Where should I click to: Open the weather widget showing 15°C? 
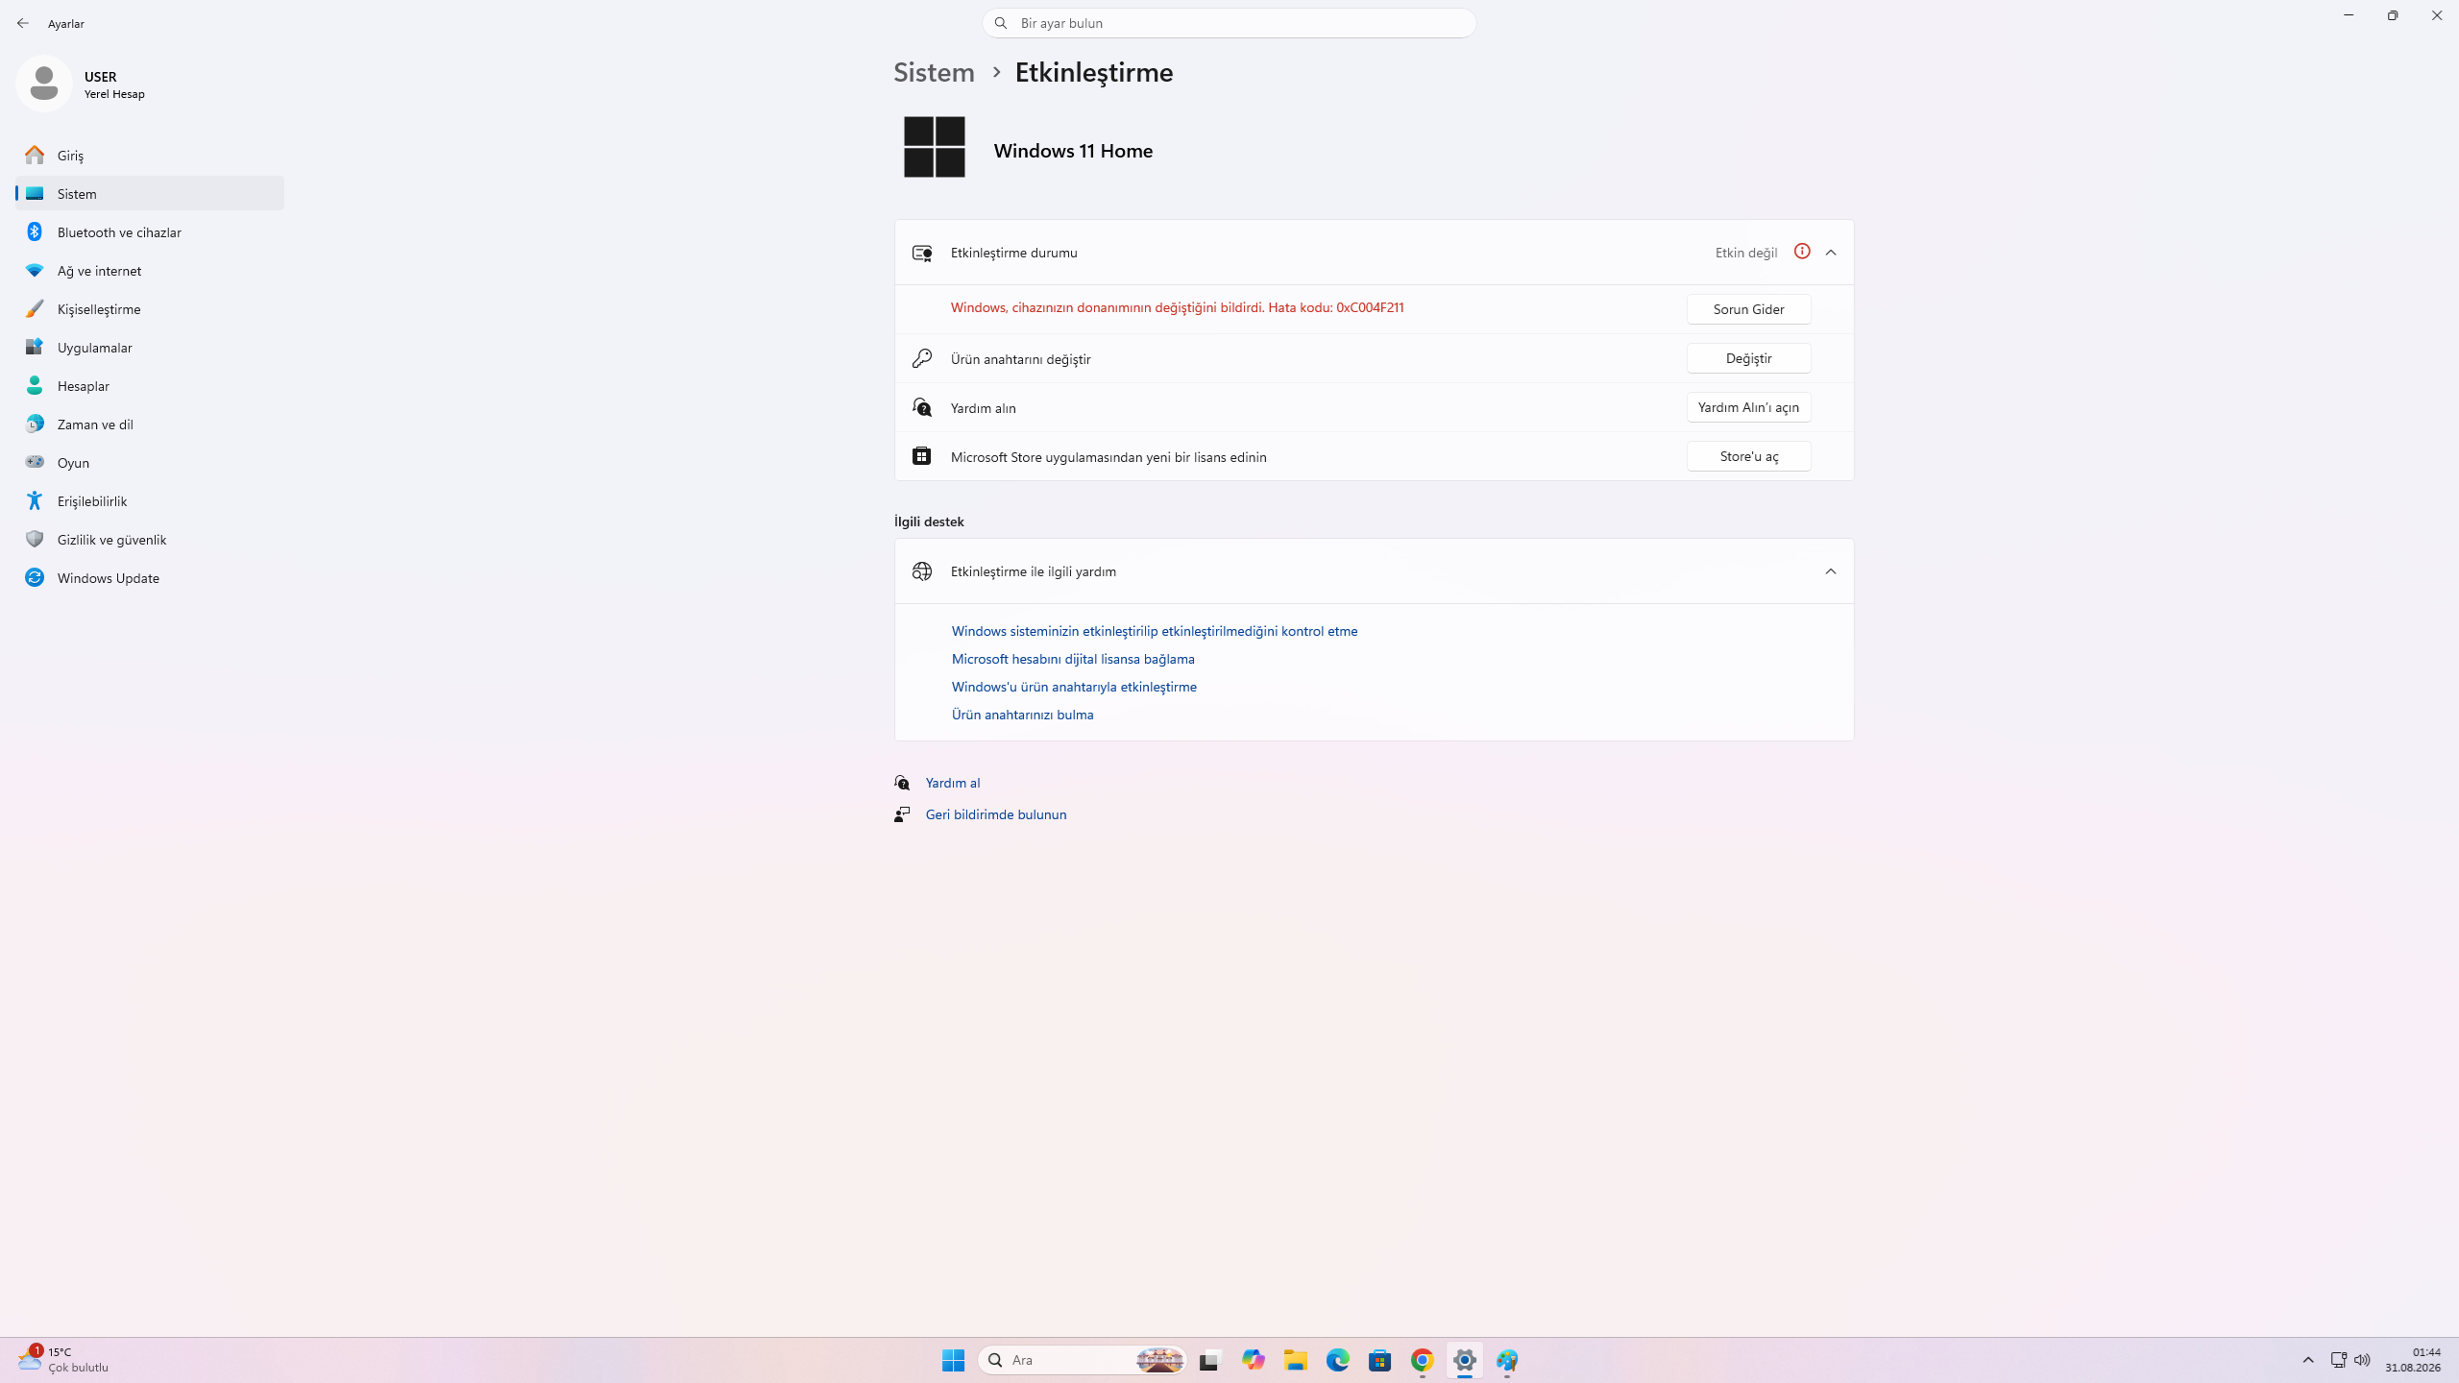(63, 1360)
